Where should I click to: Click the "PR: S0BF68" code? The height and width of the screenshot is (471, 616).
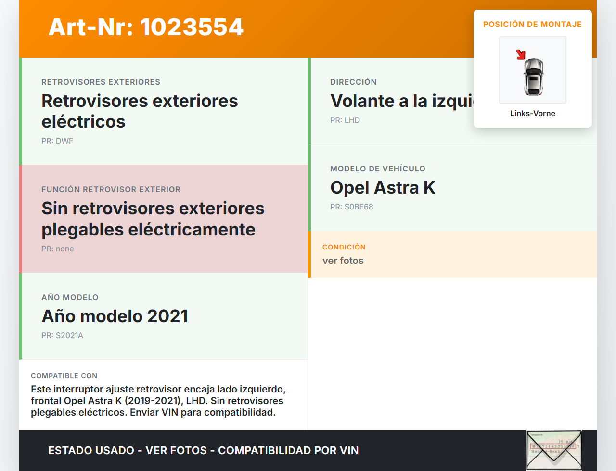pos(352,207)
